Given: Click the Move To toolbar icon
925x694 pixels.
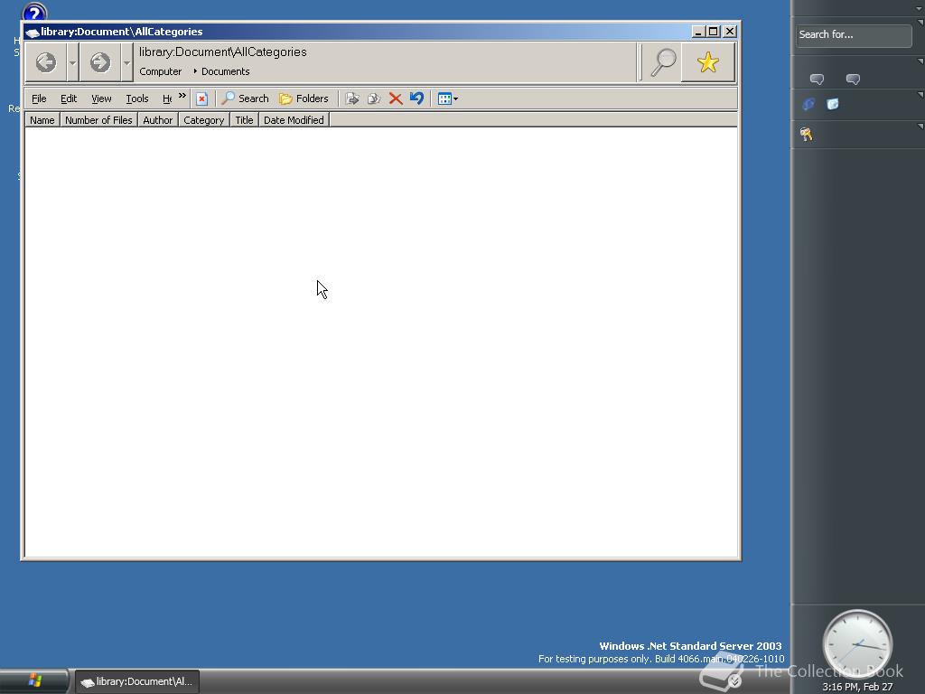Looking at the screenshot, I should pyautogui.click(x=352, y=98).
